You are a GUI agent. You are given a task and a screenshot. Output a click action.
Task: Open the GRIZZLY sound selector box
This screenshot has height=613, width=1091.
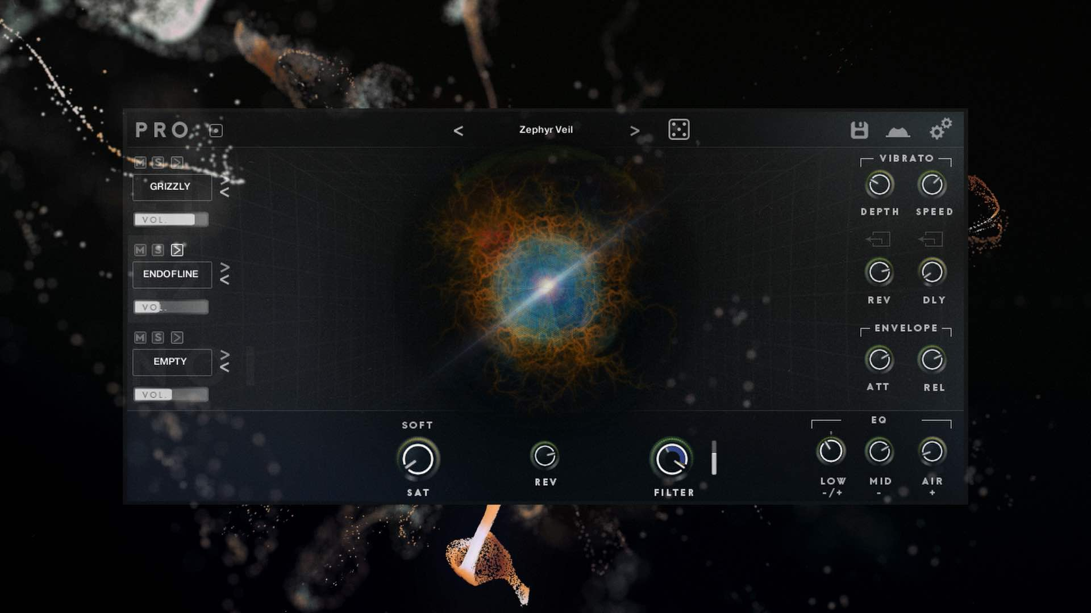pyautogui.click(x=172, y=187)
